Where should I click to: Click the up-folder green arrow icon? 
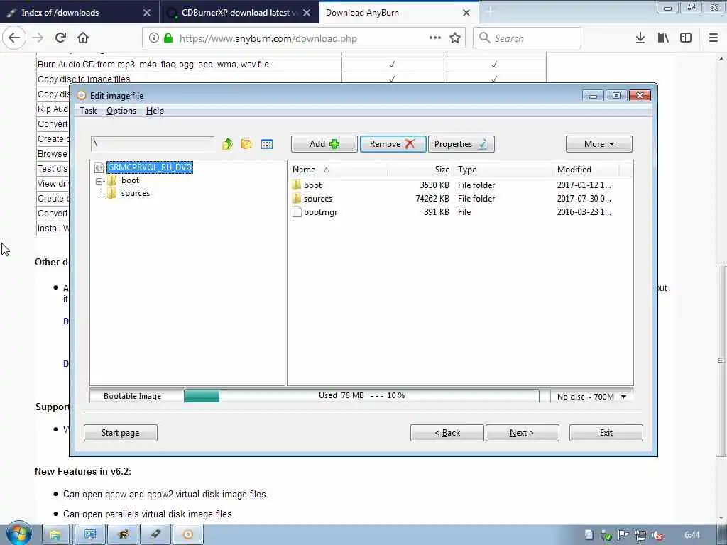click(227, 144)
